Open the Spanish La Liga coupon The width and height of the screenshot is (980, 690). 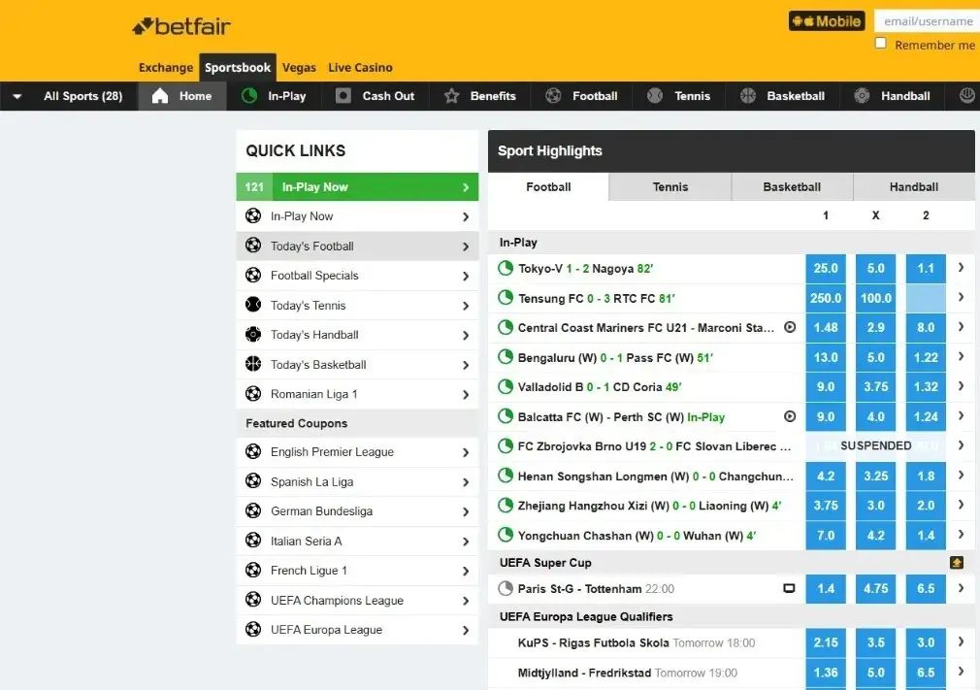pos(357,482)
